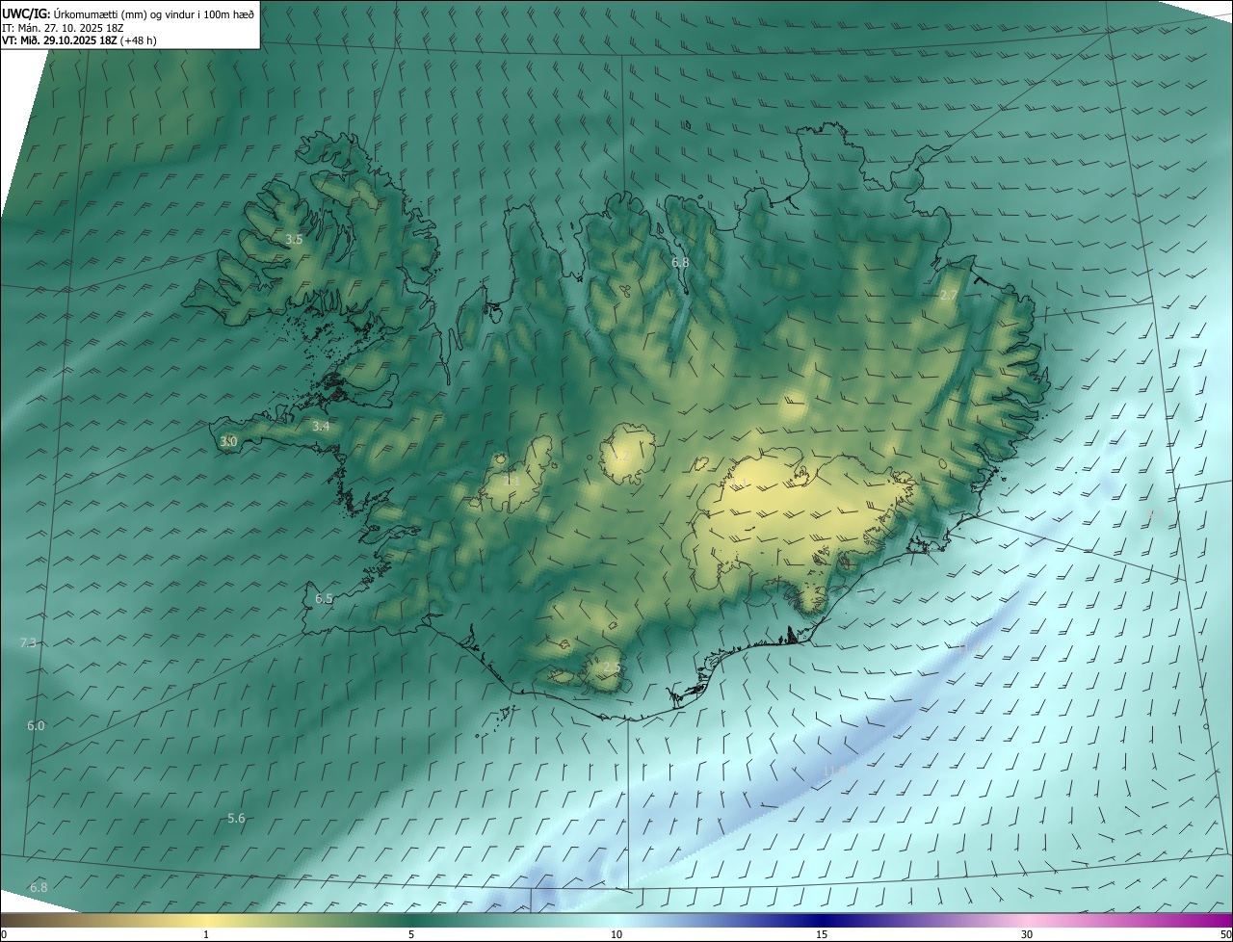1233x942 pixels.
Task: Click the 3.0 value at the peninsula tip
Action: pos(228,441)
